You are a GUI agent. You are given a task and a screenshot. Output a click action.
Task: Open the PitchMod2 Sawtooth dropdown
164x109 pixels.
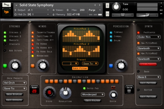[x=149, y=59]
